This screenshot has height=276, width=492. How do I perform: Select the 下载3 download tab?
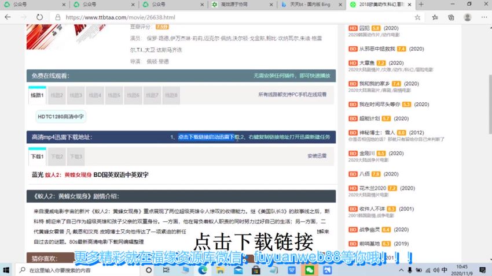point(76,156)
